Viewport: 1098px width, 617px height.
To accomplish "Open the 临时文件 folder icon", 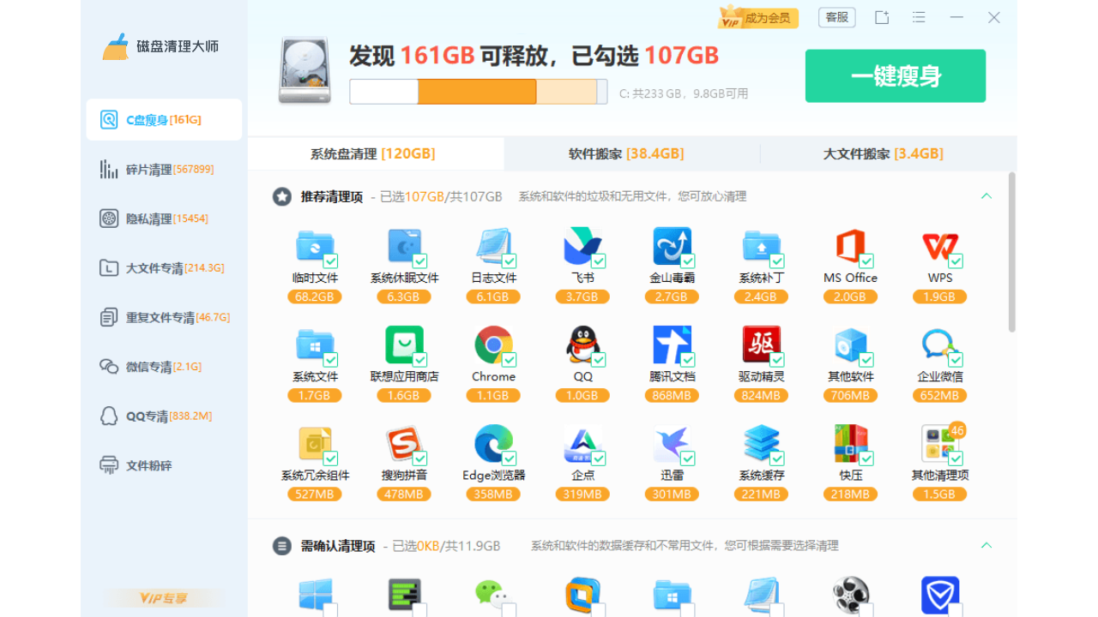I will pyautogui.click(x=315, y=247).
